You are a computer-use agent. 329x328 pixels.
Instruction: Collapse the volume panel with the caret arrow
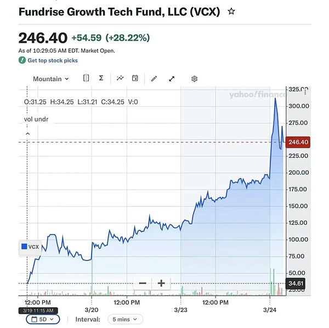[x=27, y=133]
